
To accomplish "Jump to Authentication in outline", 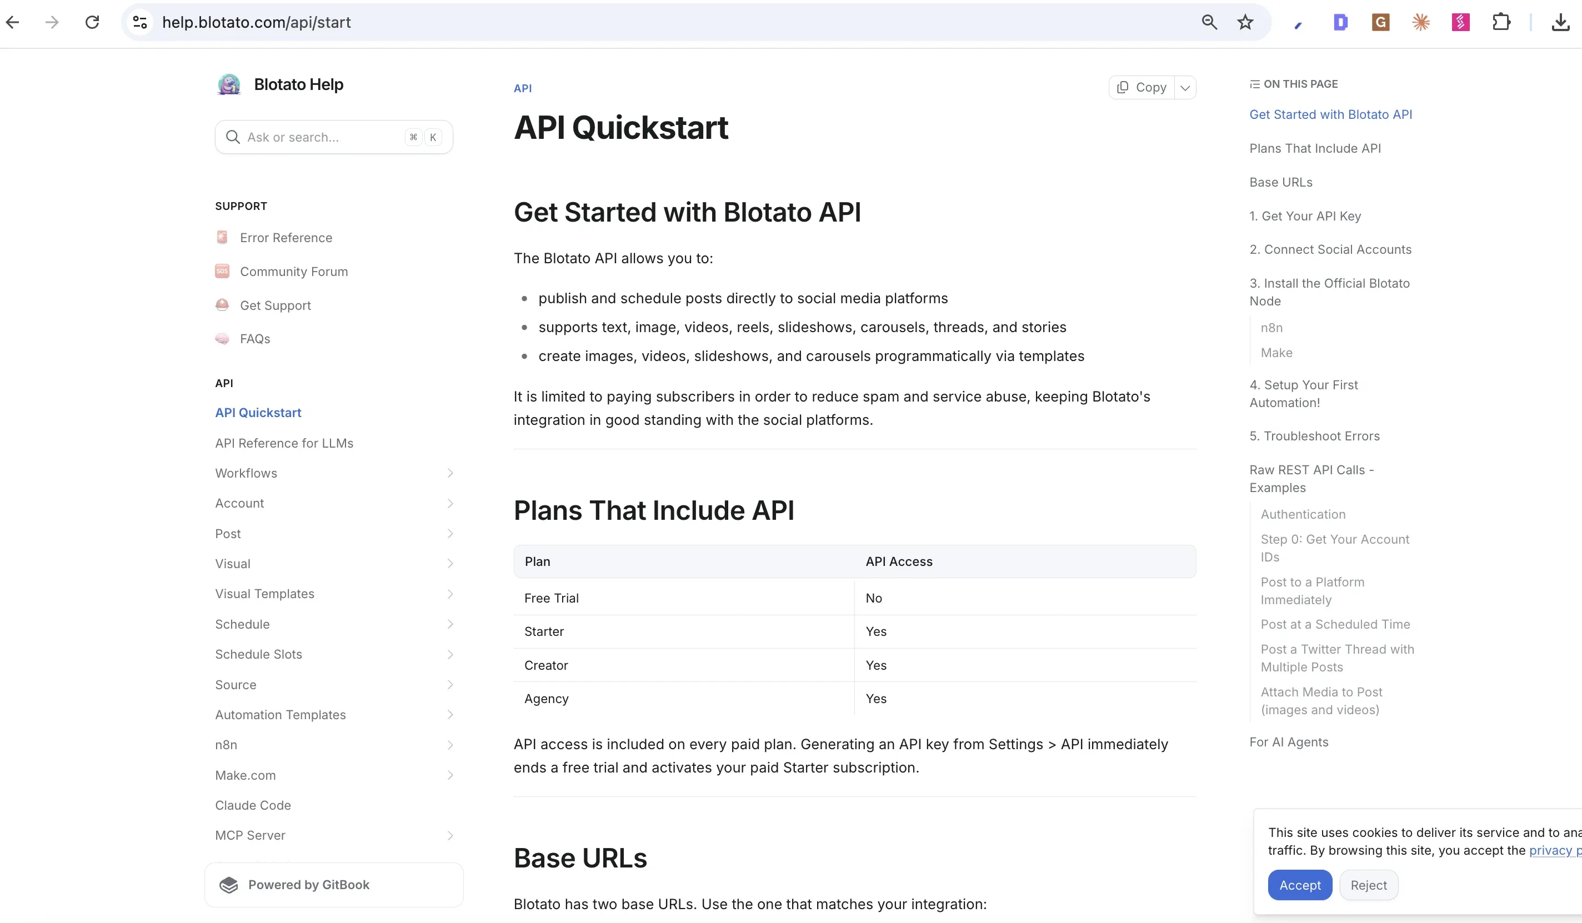I will [1303, 514].
